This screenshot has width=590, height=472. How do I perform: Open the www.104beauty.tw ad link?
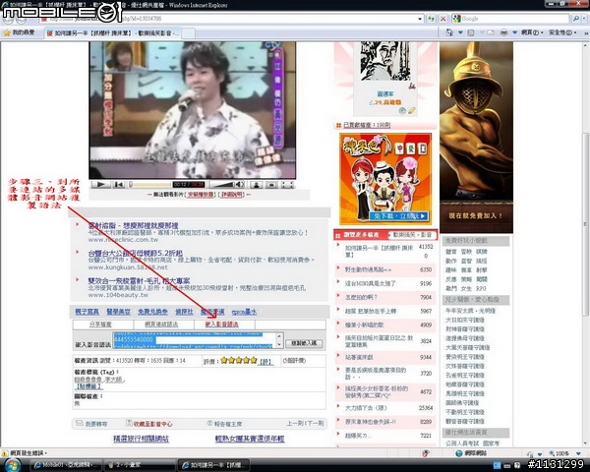(x=118, y=295)
